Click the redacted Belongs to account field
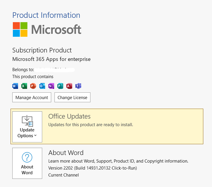 tap(55, 70)
